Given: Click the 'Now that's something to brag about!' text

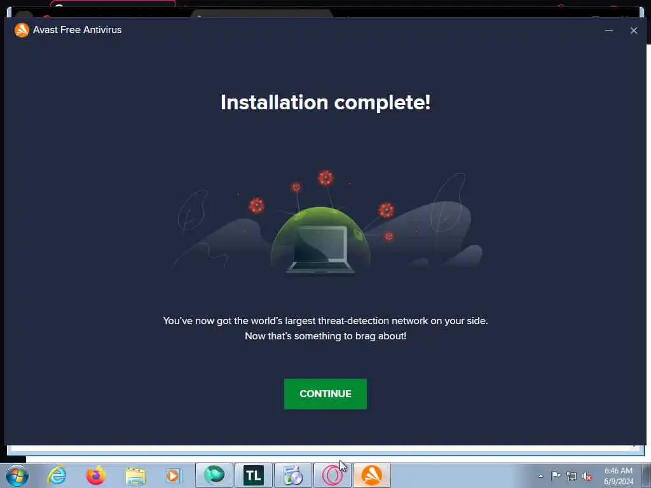Looking at the screenshot, I should pos(325,335).
